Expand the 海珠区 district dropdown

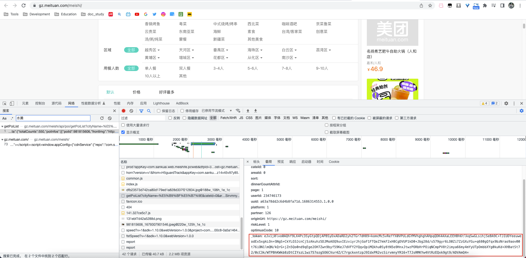(x=255, y=50)
